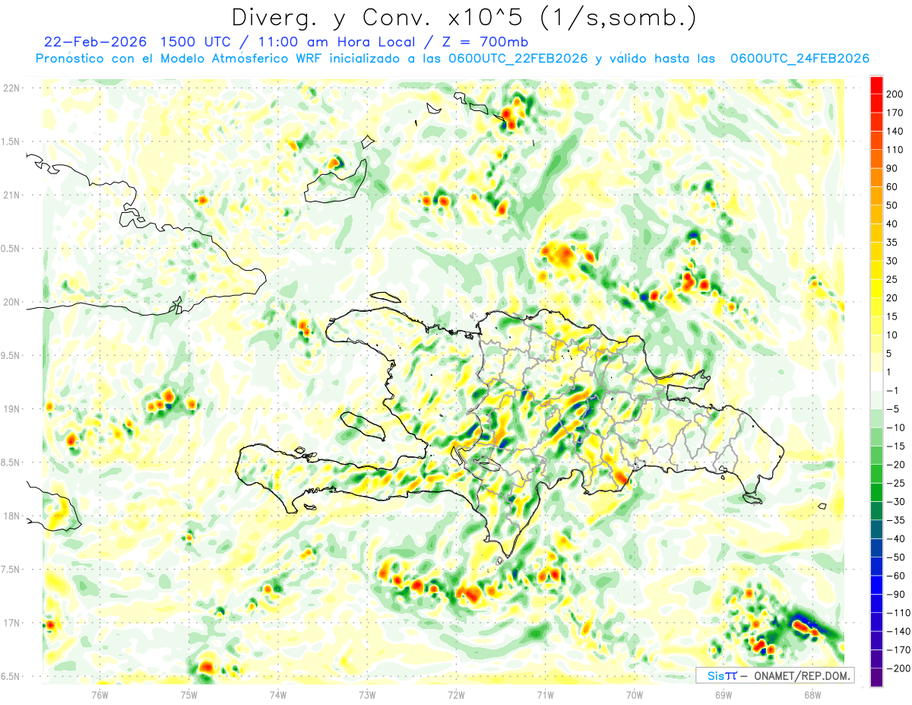Click the color bar segment between -40 and -50
Image resolution: width=912 pixels, height=705 pixels.
(876, 548)
